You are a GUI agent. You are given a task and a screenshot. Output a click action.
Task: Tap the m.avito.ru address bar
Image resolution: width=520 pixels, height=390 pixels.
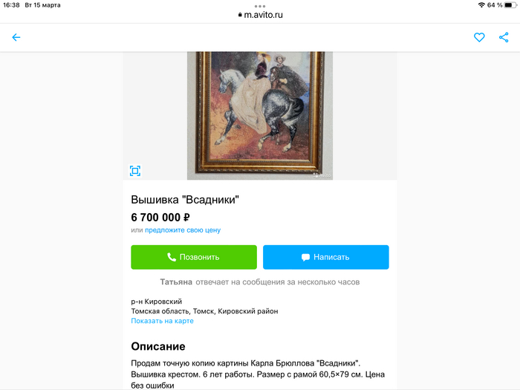pos(260,15)
